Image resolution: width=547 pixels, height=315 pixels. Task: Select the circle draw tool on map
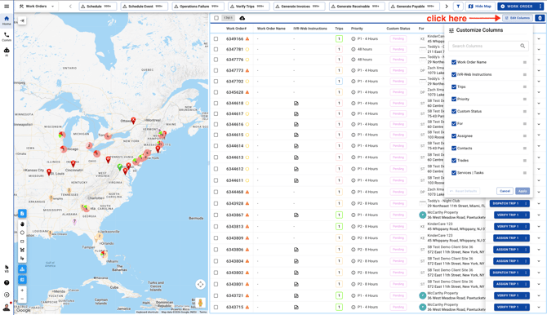pos(22,233)
